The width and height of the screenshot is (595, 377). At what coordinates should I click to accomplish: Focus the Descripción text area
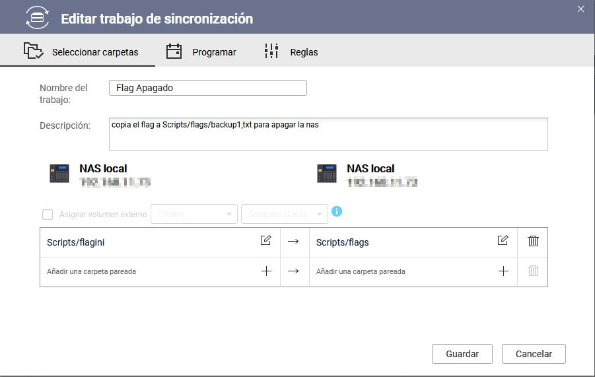click(x=328, y=134)
